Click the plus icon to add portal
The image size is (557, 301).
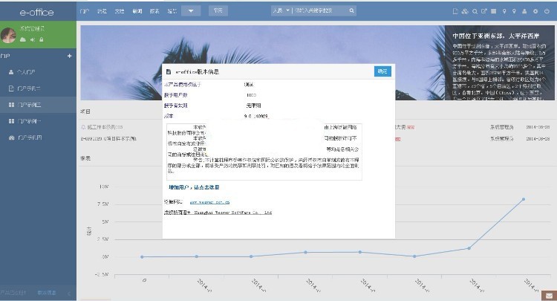click(70, 56)
